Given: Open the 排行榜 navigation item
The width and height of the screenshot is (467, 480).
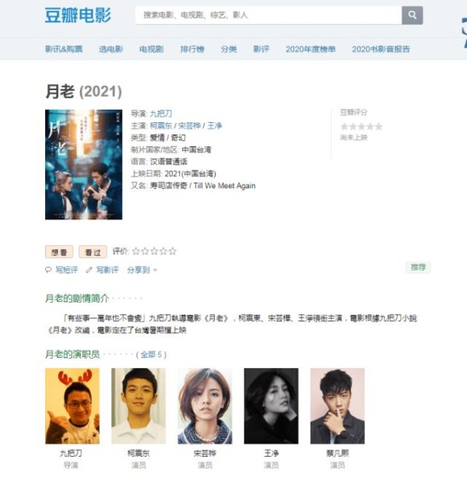Looking at the screenshot, I should 192,49.
